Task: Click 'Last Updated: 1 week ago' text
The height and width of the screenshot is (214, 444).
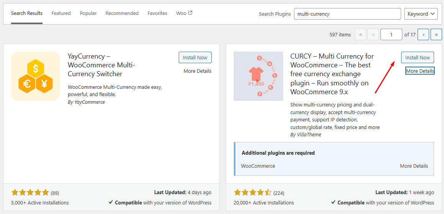Action: tap(405, 193)
